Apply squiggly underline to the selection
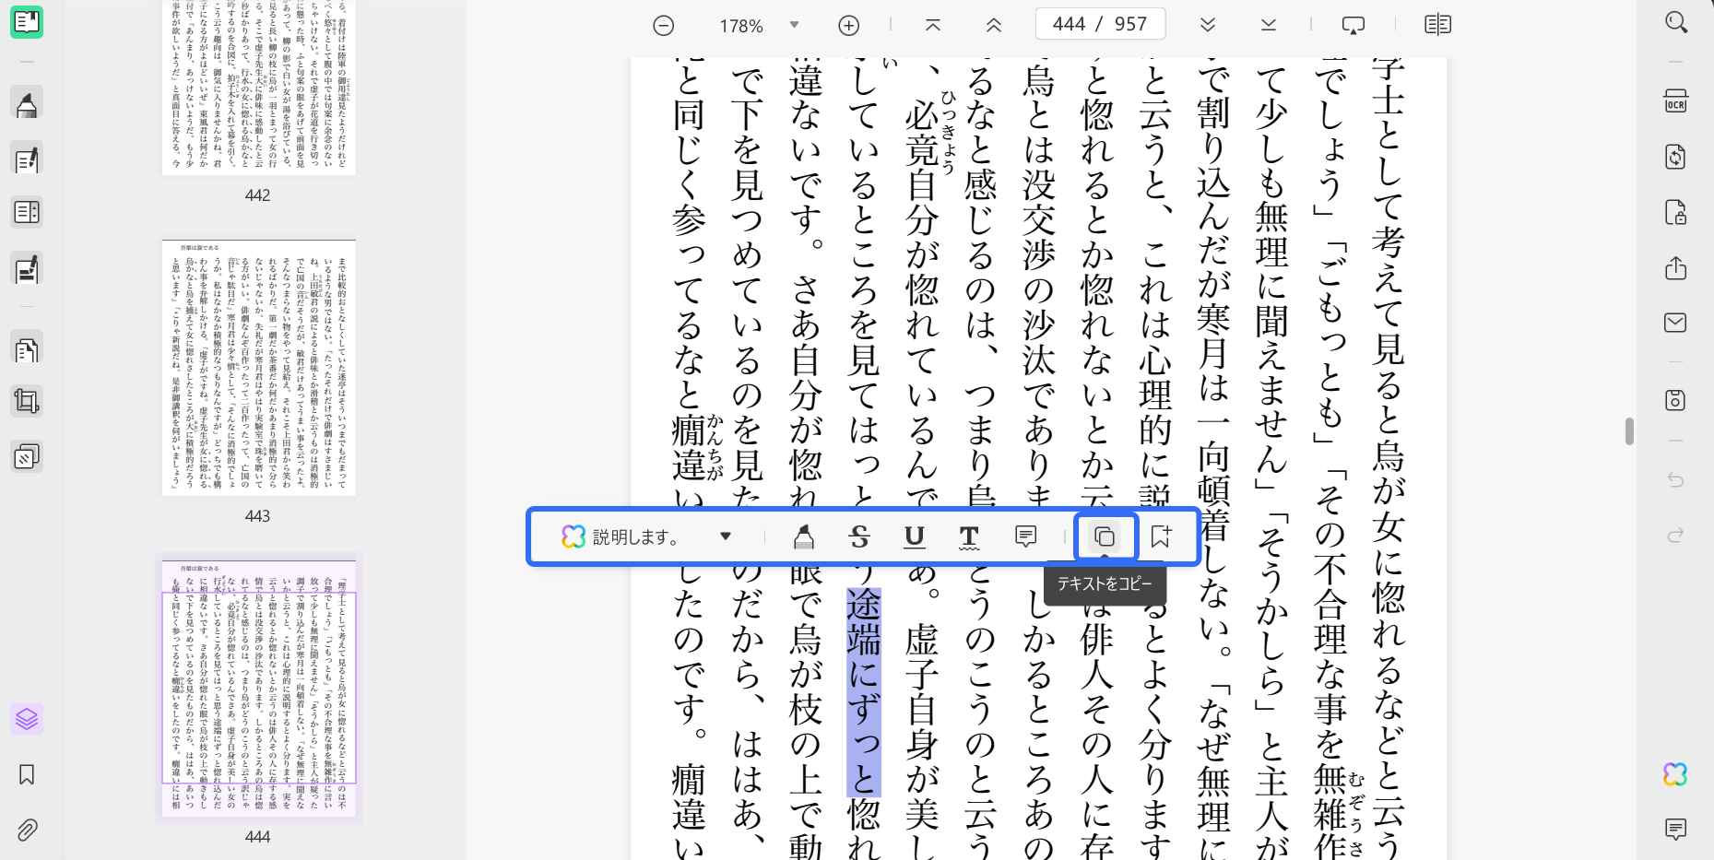 pos(969,536)
